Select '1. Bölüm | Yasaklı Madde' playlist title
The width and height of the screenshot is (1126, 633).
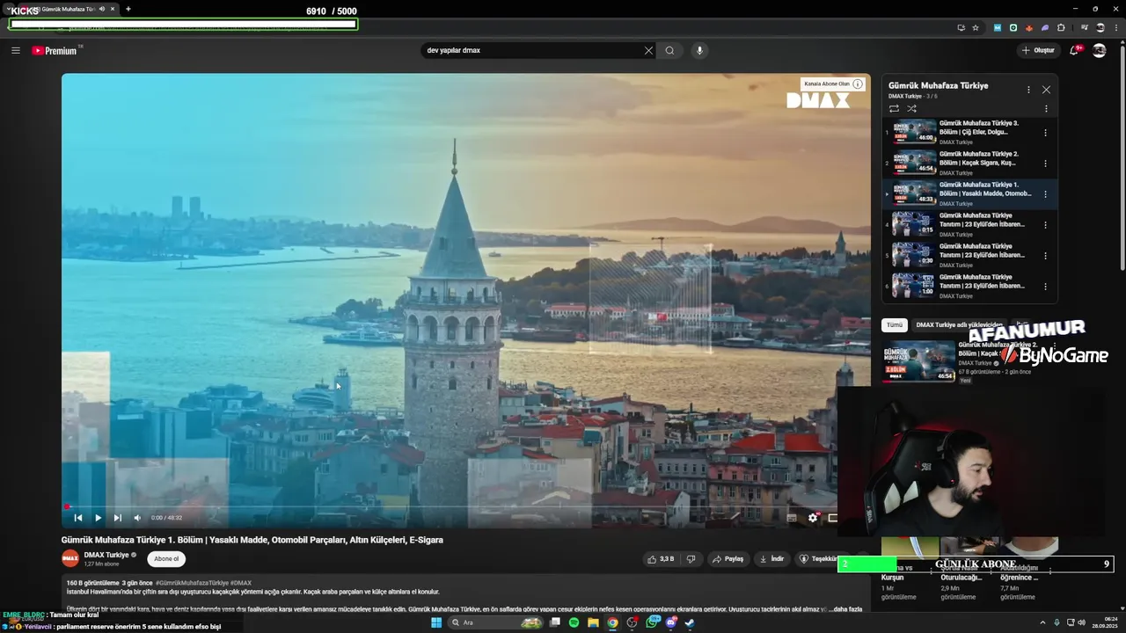pos(985,189)
